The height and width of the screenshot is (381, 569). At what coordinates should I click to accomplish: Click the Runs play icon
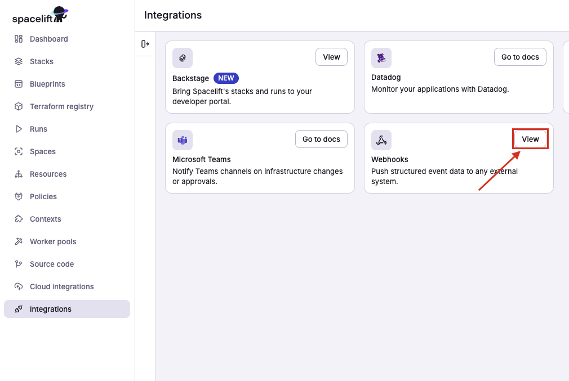click(x=19, y=129)
